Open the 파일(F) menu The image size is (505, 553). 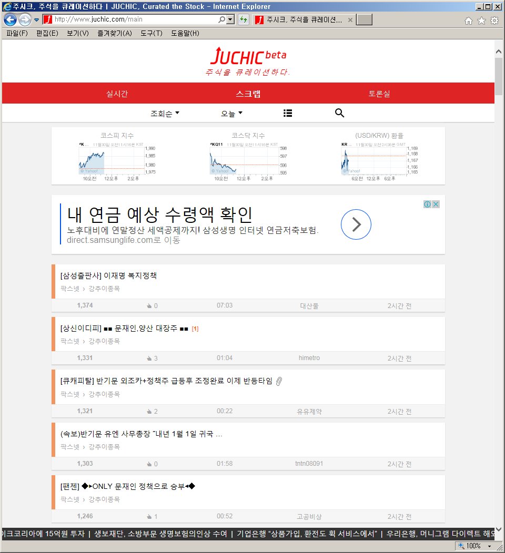(17, 33)
